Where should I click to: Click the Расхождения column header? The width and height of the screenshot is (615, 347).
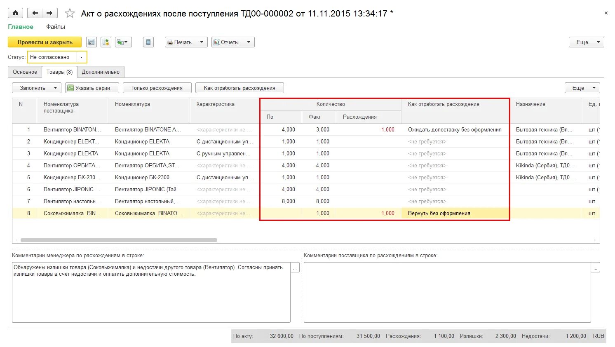369,117
